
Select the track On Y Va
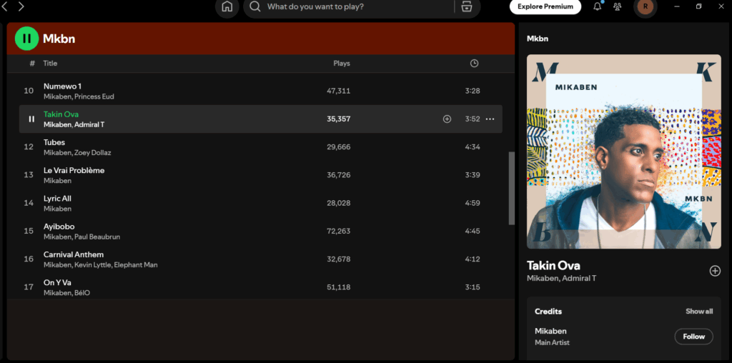click(57, 282)
